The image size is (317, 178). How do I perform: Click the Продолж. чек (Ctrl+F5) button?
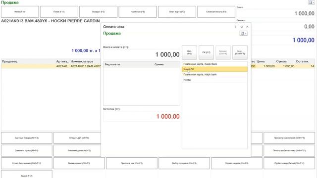click(x=132, y=163)
